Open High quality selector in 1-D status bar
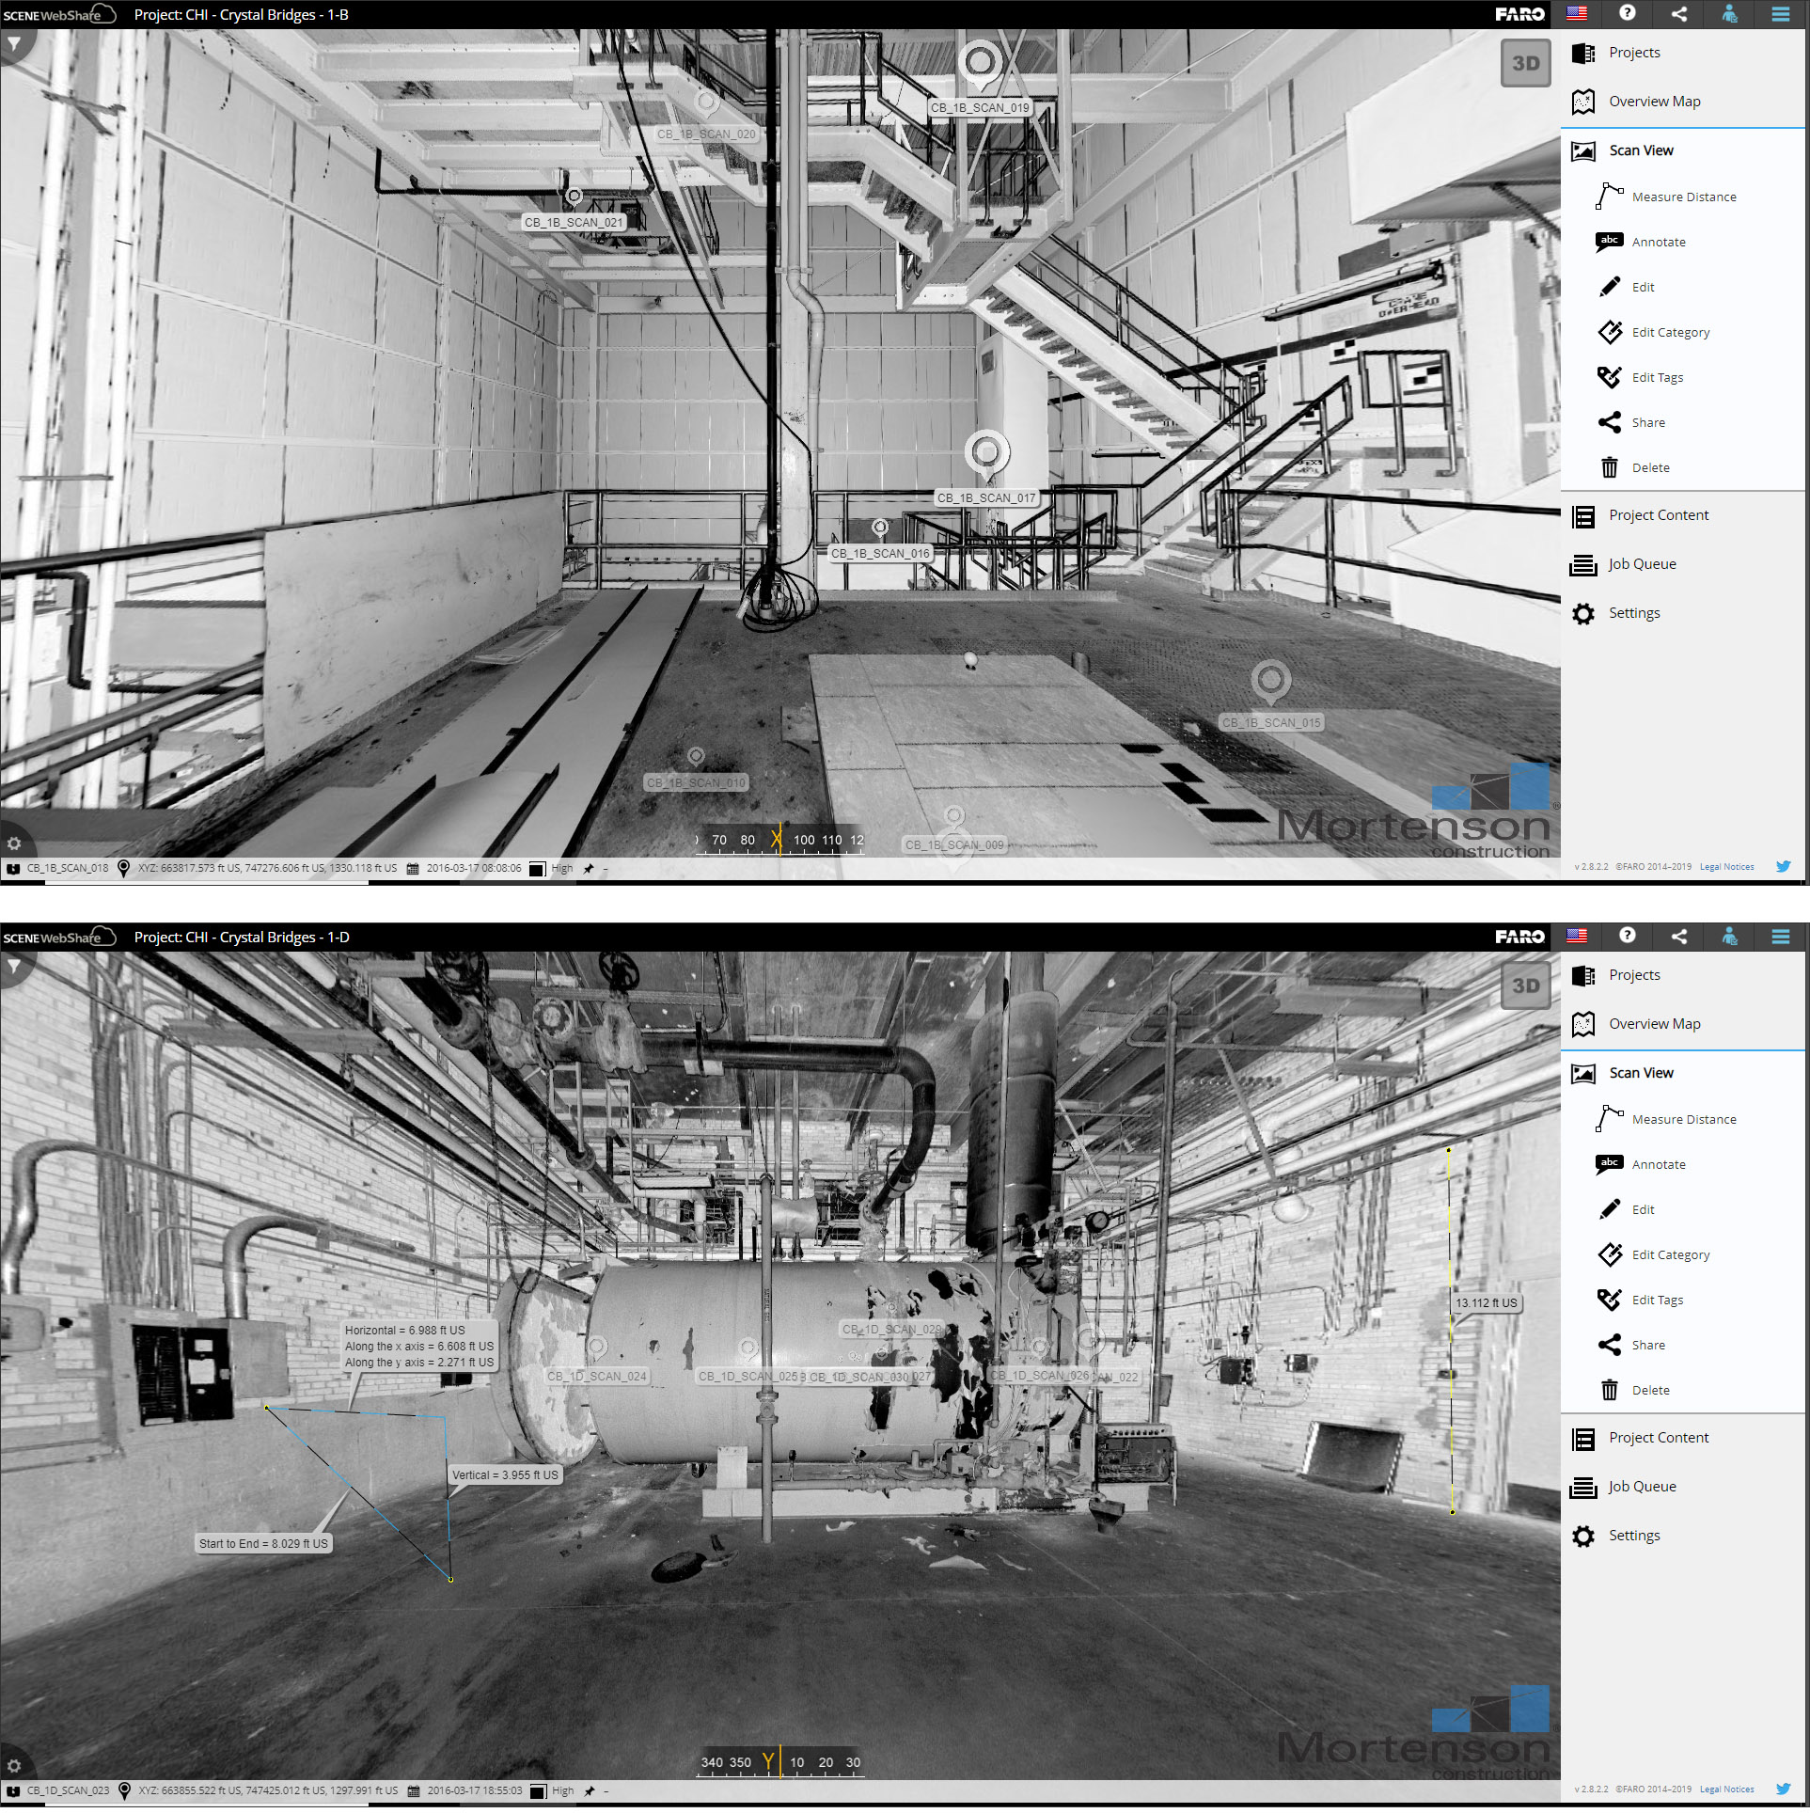This screenshot has height=1813, width=1810. [552, 1791]
